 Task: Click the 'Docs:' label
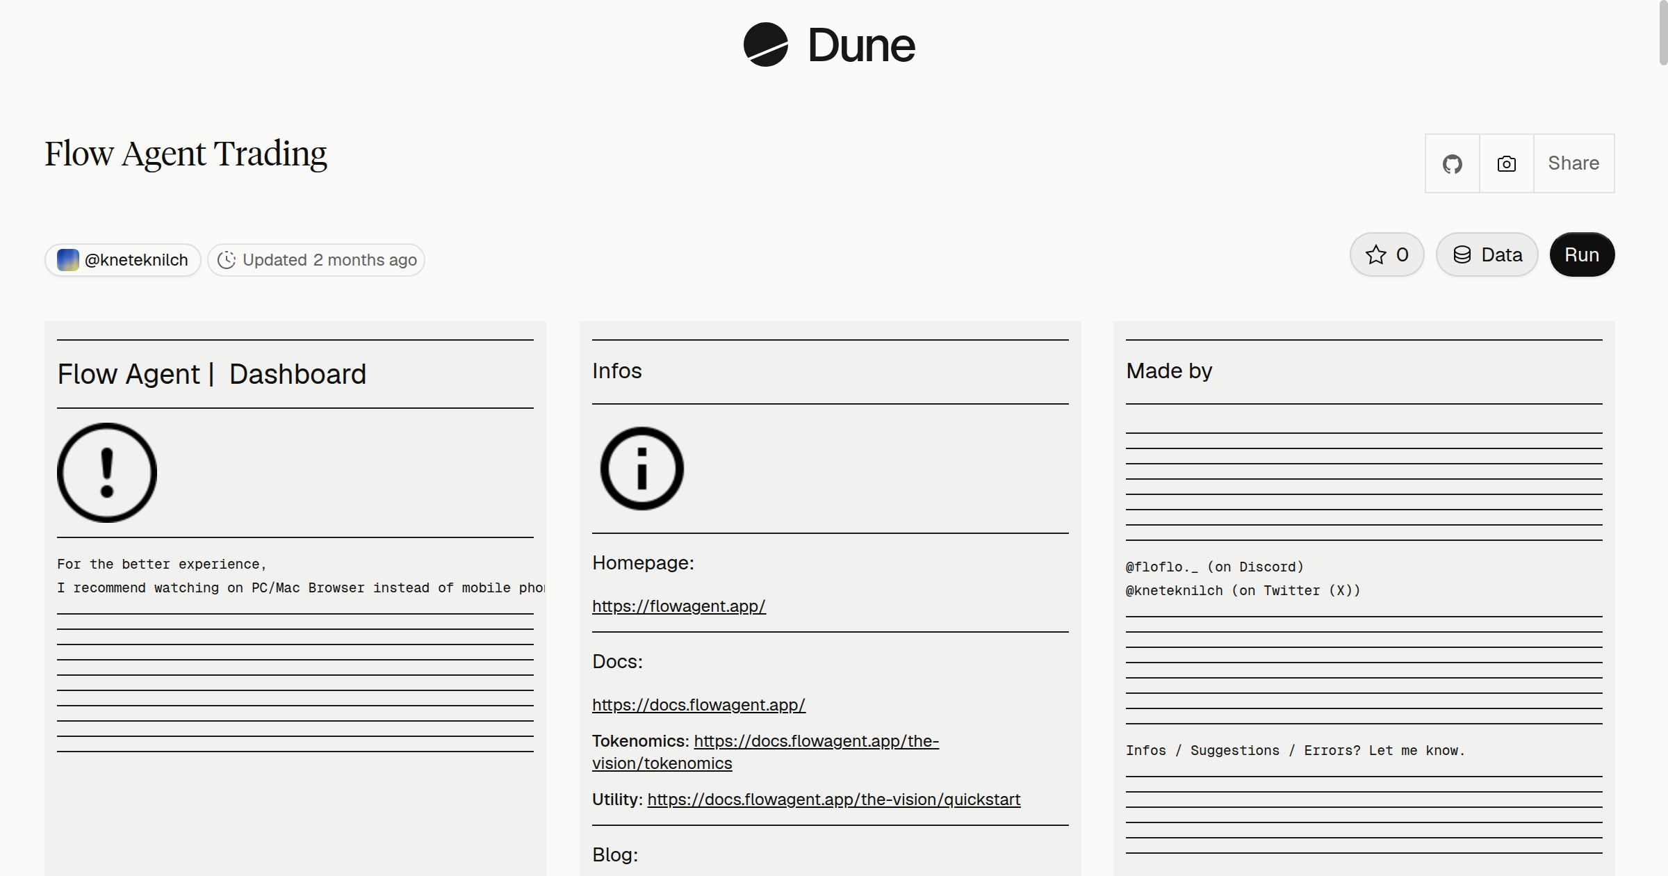617,661
